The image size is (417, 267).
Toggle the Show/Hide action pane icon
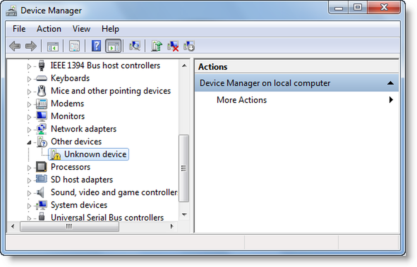click(113, 46)
